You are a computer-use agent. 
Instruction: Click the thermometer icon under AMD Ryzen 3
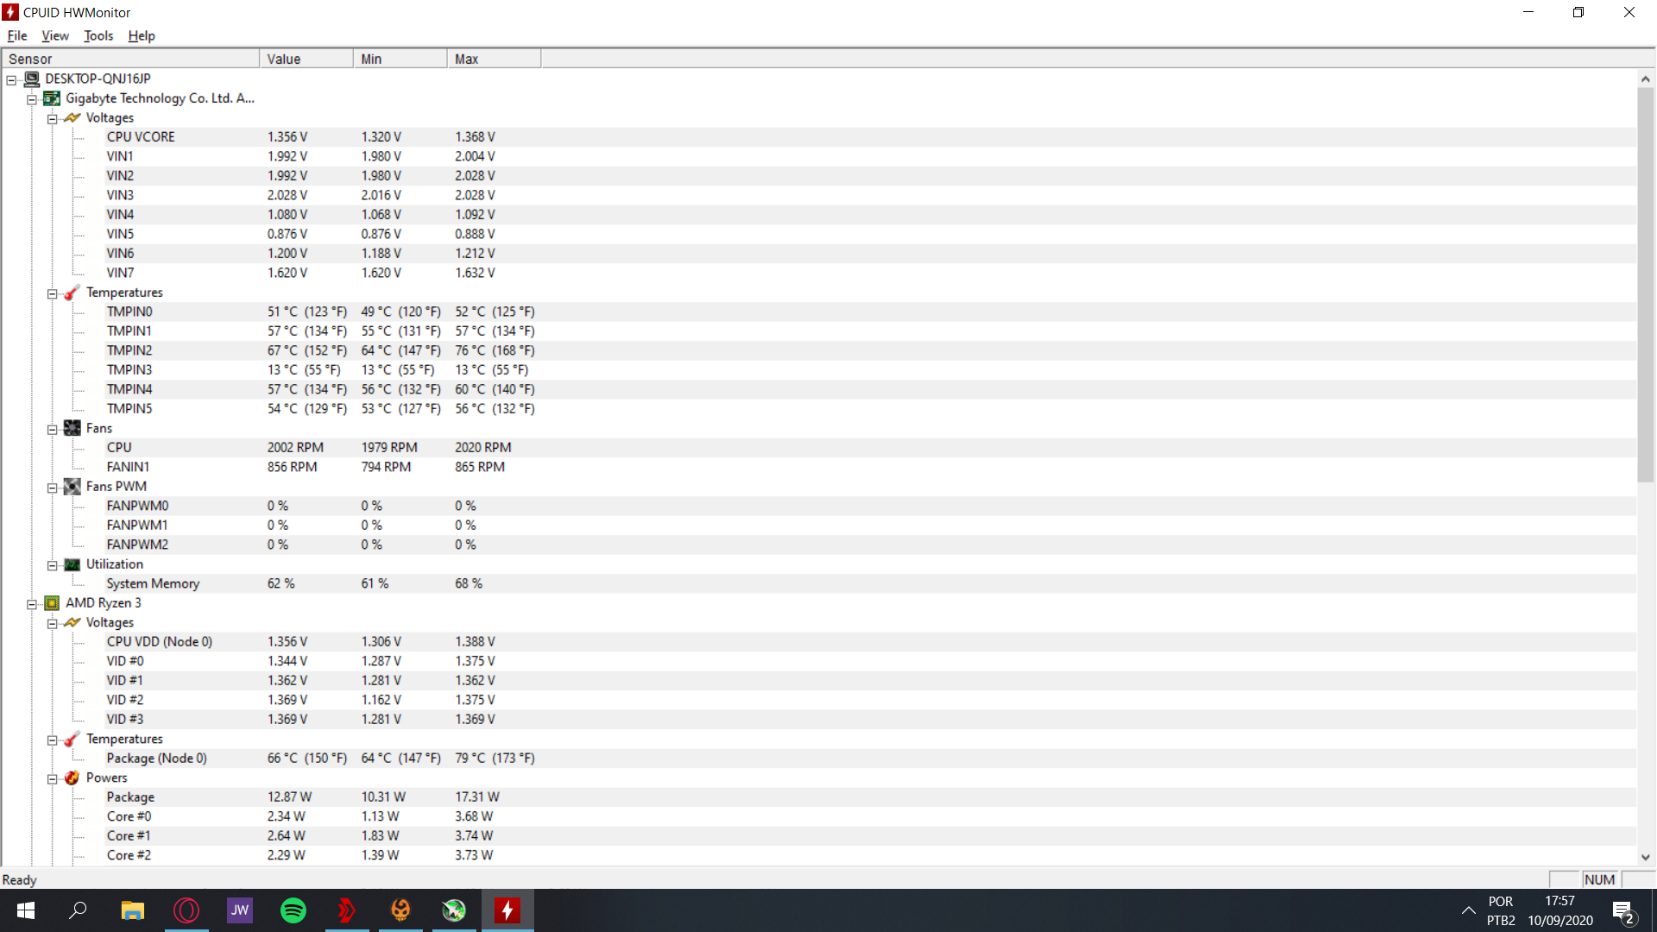click(x=72, y=739)
